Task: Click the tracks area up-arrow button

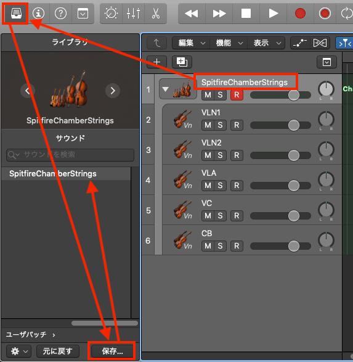Action: point(157,43)
